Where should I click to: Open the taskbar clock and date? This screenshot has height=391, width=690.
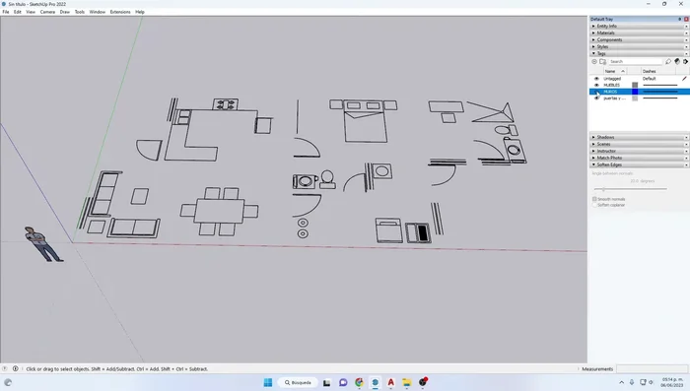coord(672,382)
